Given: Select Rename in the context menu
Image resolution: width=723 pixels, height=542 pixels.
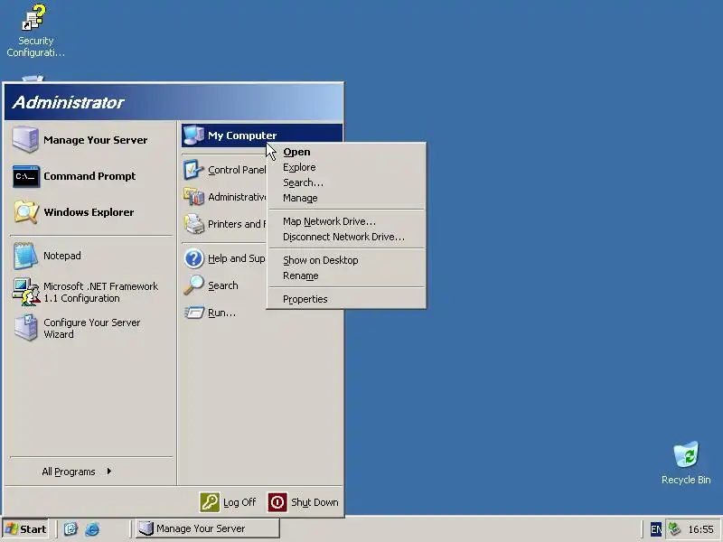Looking at the screenshot, I should tap(346, 276).
